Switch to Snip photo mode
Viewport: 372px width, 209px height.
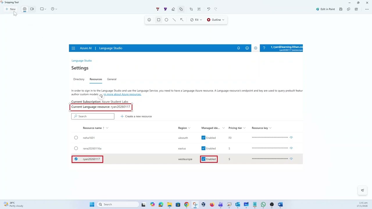25,9
